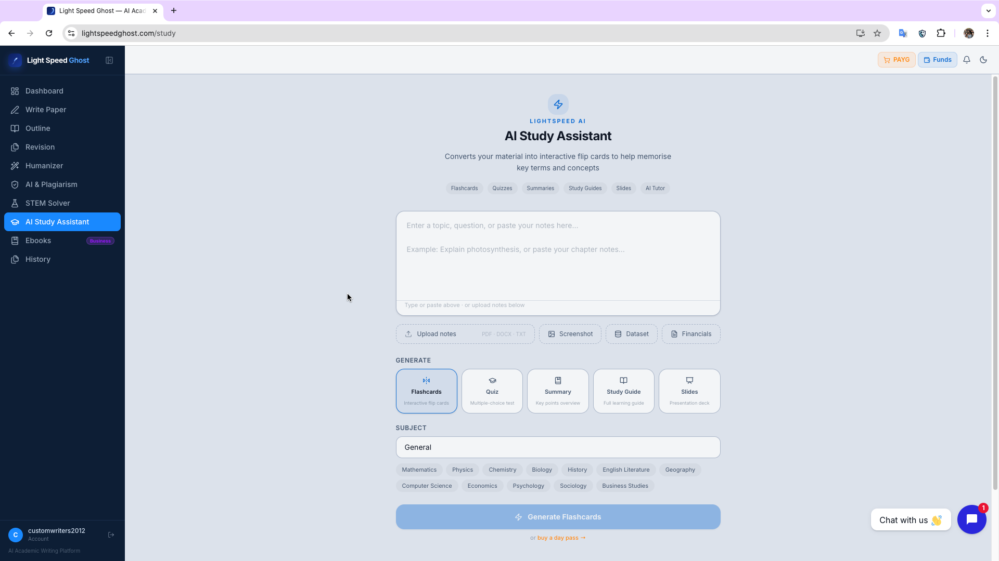Viewport: 999px width, 561px height.
Task: Open Revision in the sidebar
Action: (x=62, y=147)
